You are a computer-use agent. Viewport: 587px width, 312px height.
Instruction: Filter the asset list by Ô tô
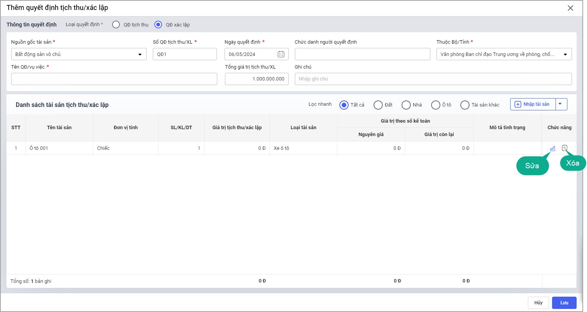click(x=436, y=105)
